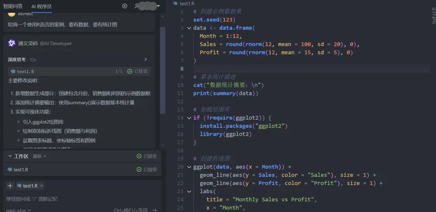The image size is (436, 212).
Task: Click the 已接受 check icon in chat file card
Action: (129, 71)
